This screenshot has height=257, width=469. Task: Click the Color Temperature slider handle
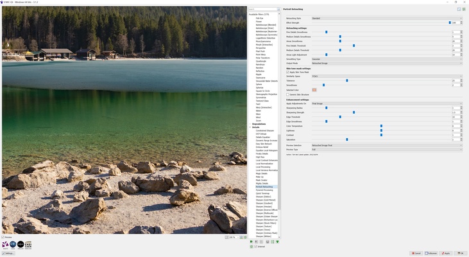tap(381, 126)
